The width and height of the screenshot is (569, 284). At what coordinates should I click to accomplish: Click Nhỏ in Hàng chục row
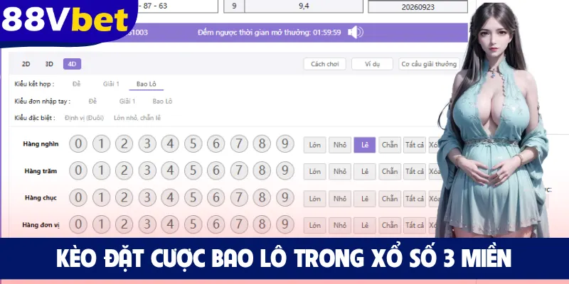tap(340, 199)
